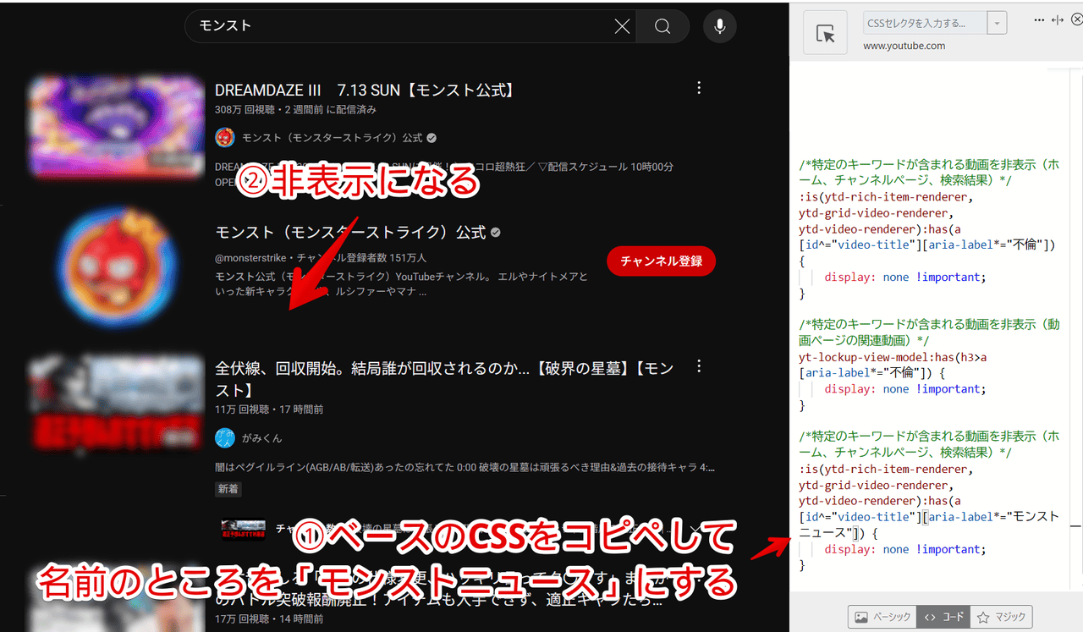Click モンスト公式 channel name under first video
Image resolution: width=1083 pixels, height=632 pixels.
(x=333, y=138)
